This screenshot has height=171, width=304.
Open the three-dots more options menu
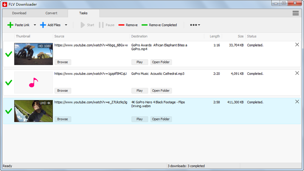[x=195, y=25]
